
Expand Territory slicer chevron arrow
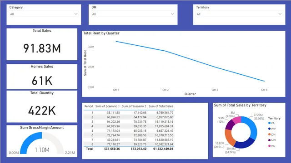280,14
